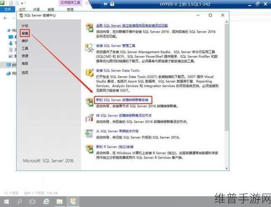Click the lock icon on the Hyper-V connection bar
Viewport: 271px width, 207px height.
tap(112, 4)
